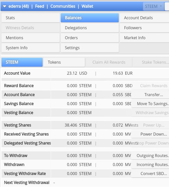The width and height of the screenshot is (169, 187).
Task: Switch to the Stats tab
Action: click(30, 18)
